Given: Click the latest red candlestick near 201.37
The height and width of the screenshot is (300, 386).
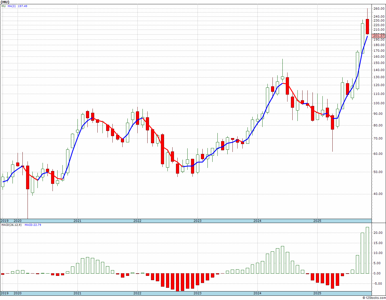Looking at the screenshot, I should (x=367, y=27).
